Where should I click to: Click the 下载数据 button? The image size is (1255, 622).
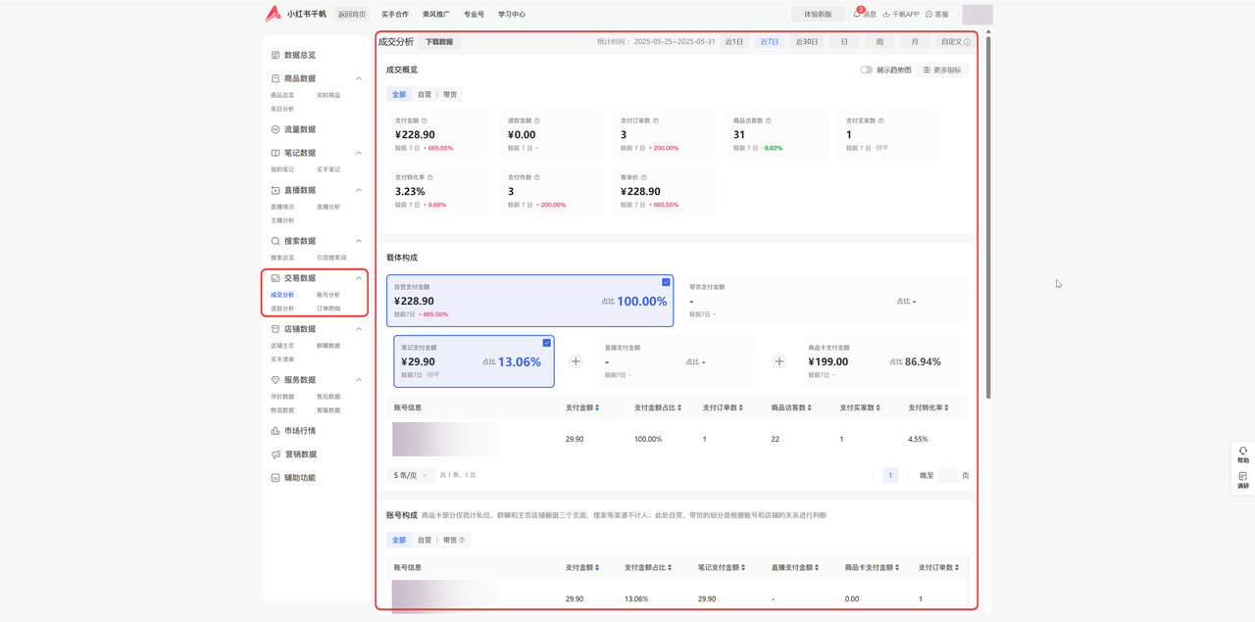tap(438, 42)
